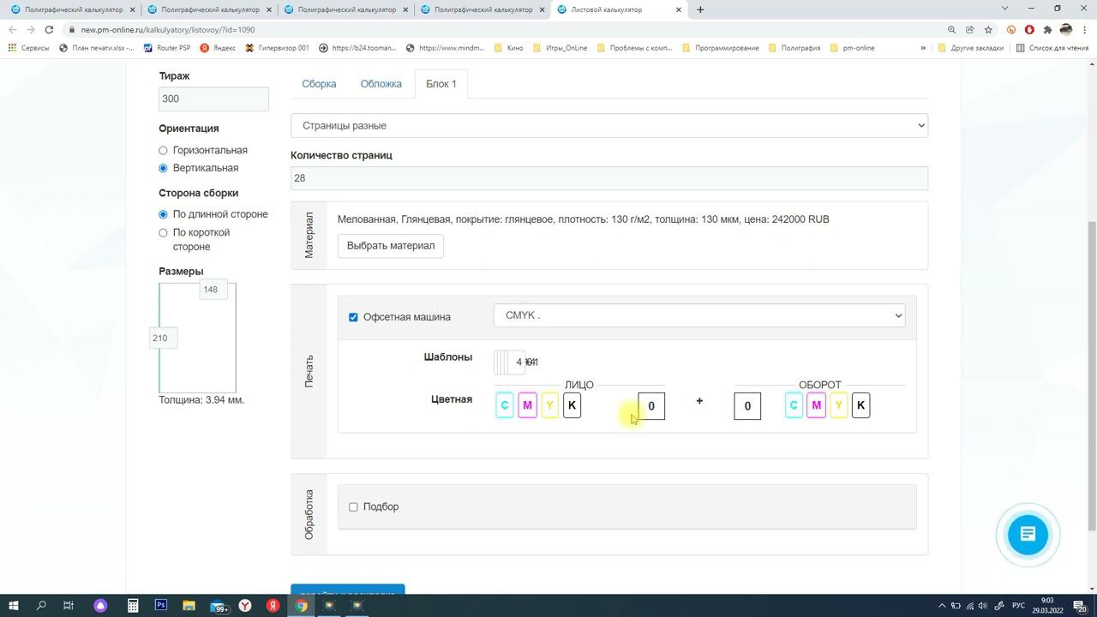Open the CMYK print mode dropdown

699,315
